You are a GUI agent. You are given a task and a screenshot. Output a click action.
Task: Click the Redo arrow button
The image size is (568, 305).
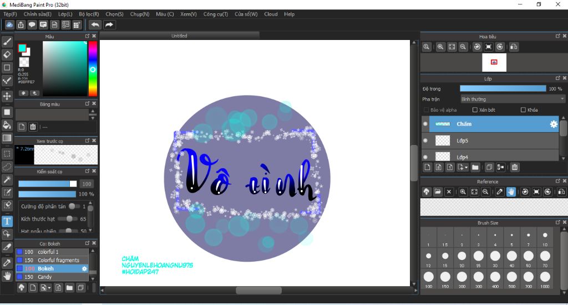pos(109,24)
